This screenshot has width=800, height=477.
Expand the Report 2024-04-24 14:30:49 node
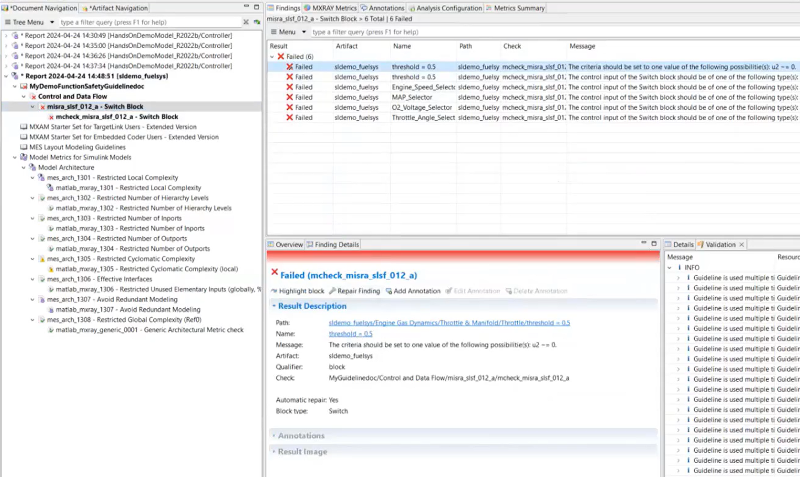(x=6, y=35)
